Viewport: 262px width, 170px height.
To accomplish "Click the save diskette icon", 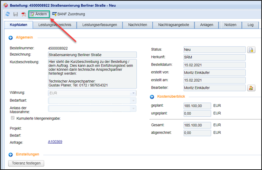I will click(x=15, y=14).
